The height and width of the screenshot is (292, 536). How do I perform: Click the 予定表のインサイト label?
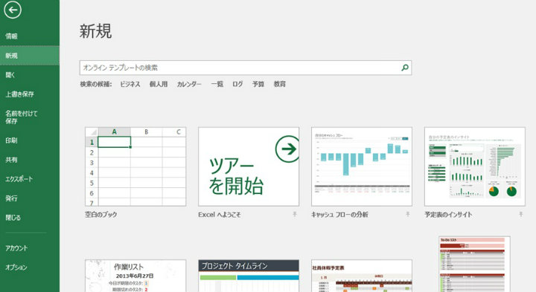[448, 215]
